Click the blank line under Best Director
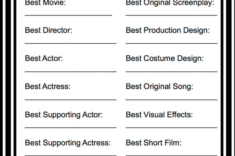 (x=71, y=43)
